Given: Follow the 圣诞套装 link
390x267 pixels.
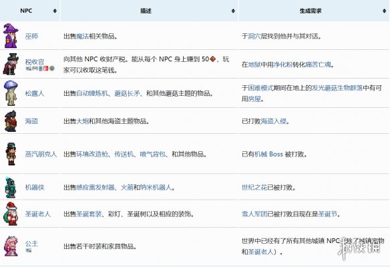Looking at the screenshot, I should (x=89, y=214).
